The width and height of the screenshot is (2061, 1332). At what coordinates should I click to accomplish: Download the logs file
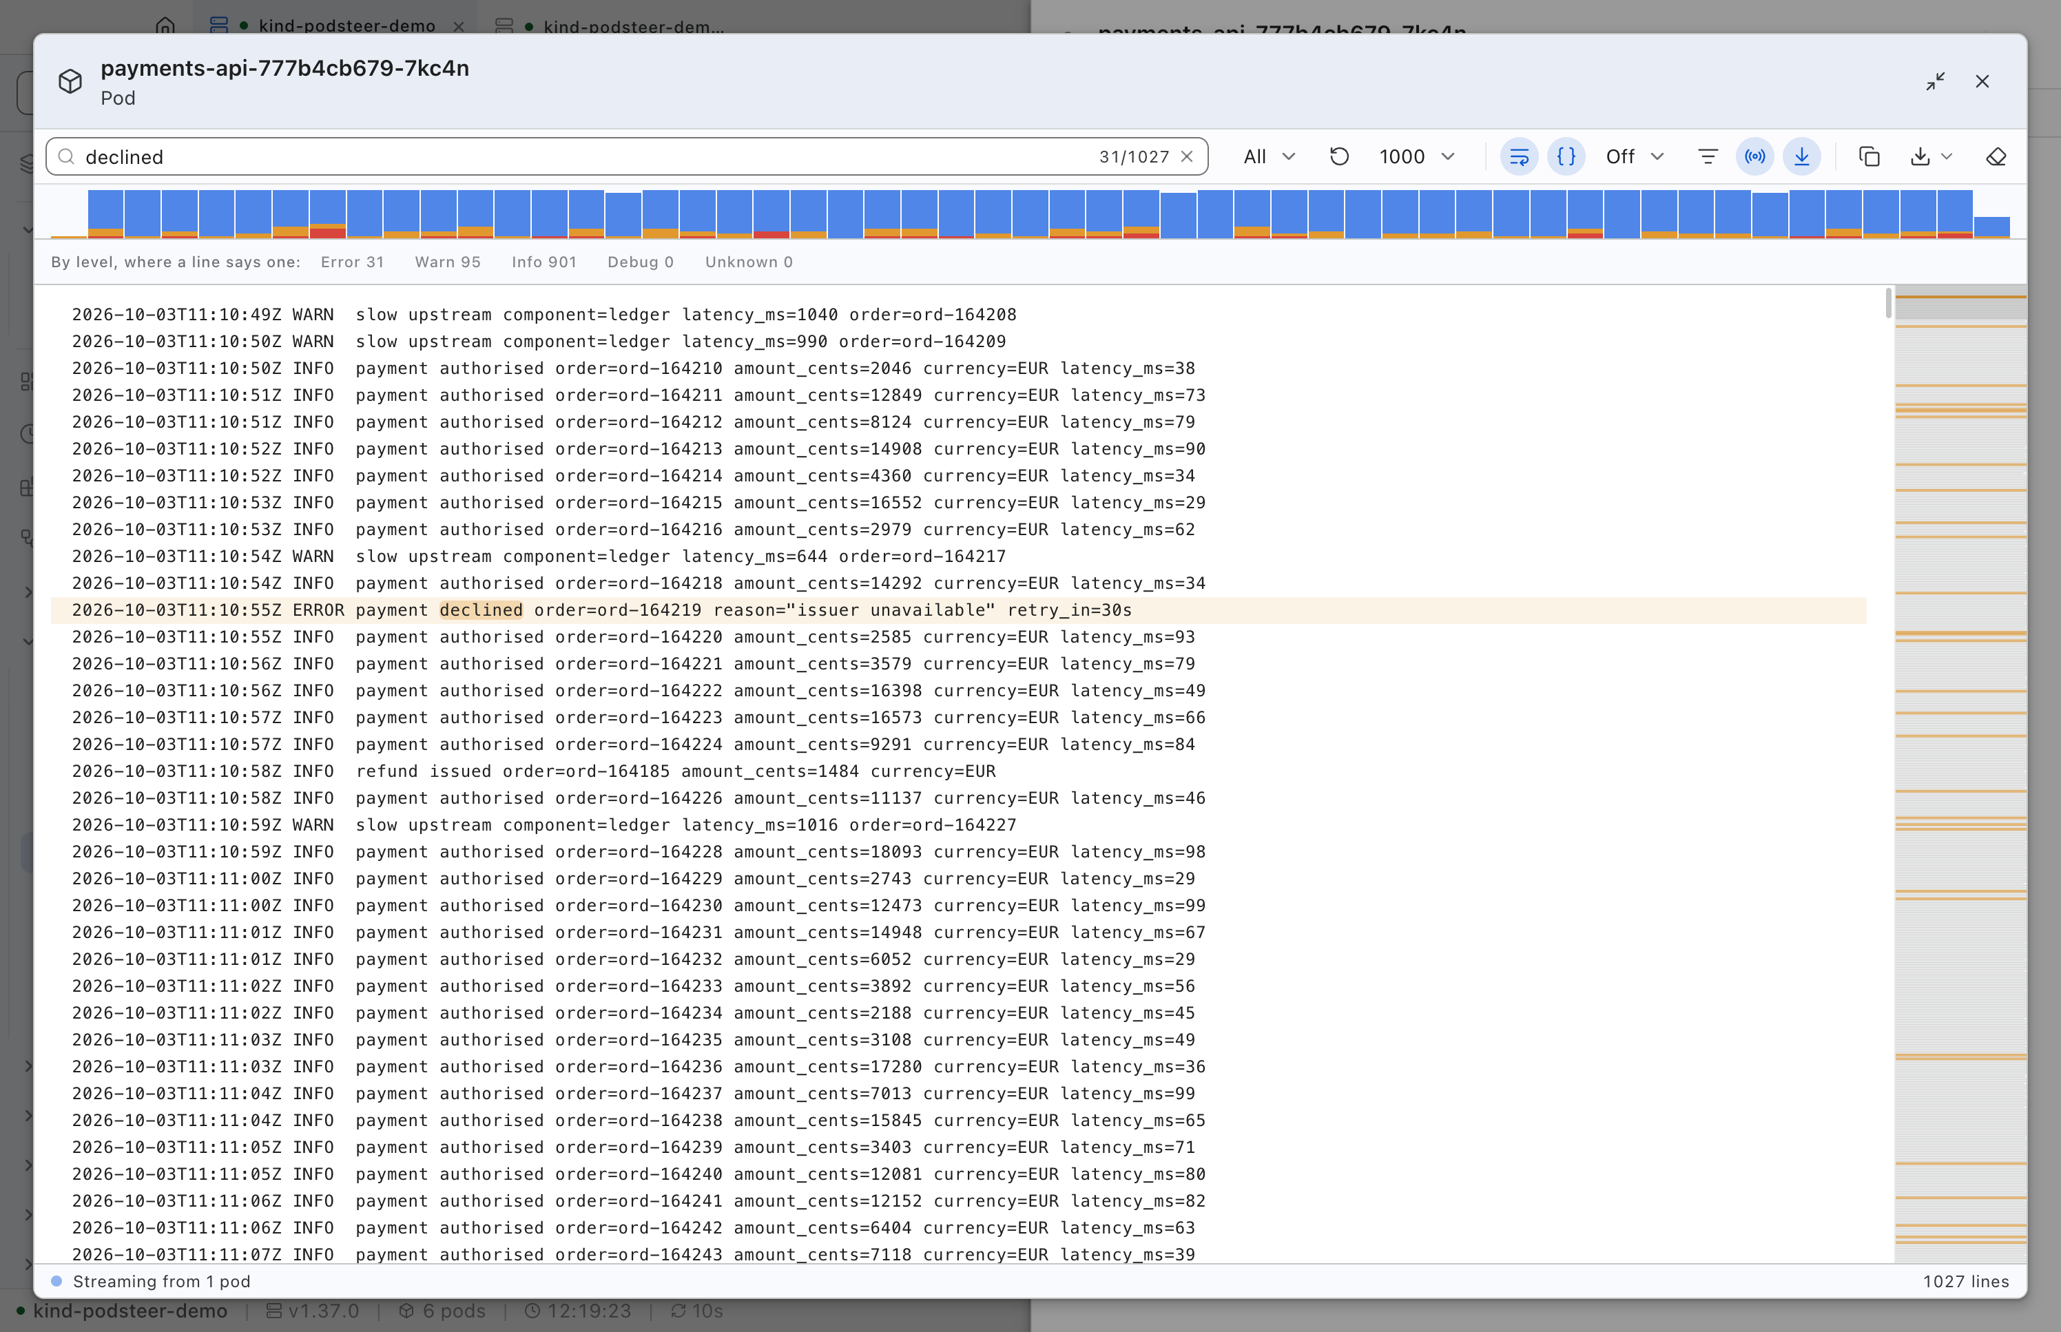(x=1919, y=156)
